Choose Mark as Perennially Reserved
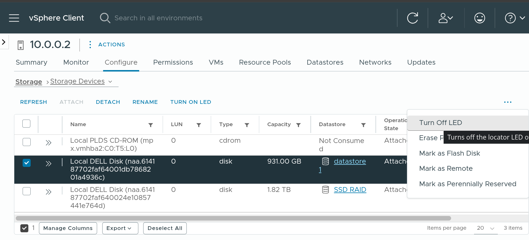Image resolution: width=529 pixels, height=240 pixels. [x=468, y=184]
